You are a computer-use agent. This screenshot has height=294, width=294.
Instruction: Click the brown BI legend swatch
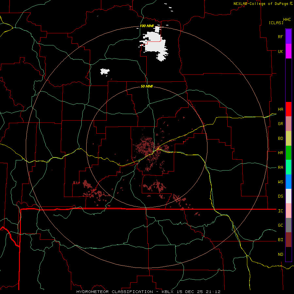coord(288,240)
